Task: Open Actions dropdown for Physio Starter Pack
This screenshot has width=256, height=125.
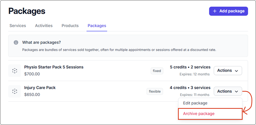Action: 228,70
